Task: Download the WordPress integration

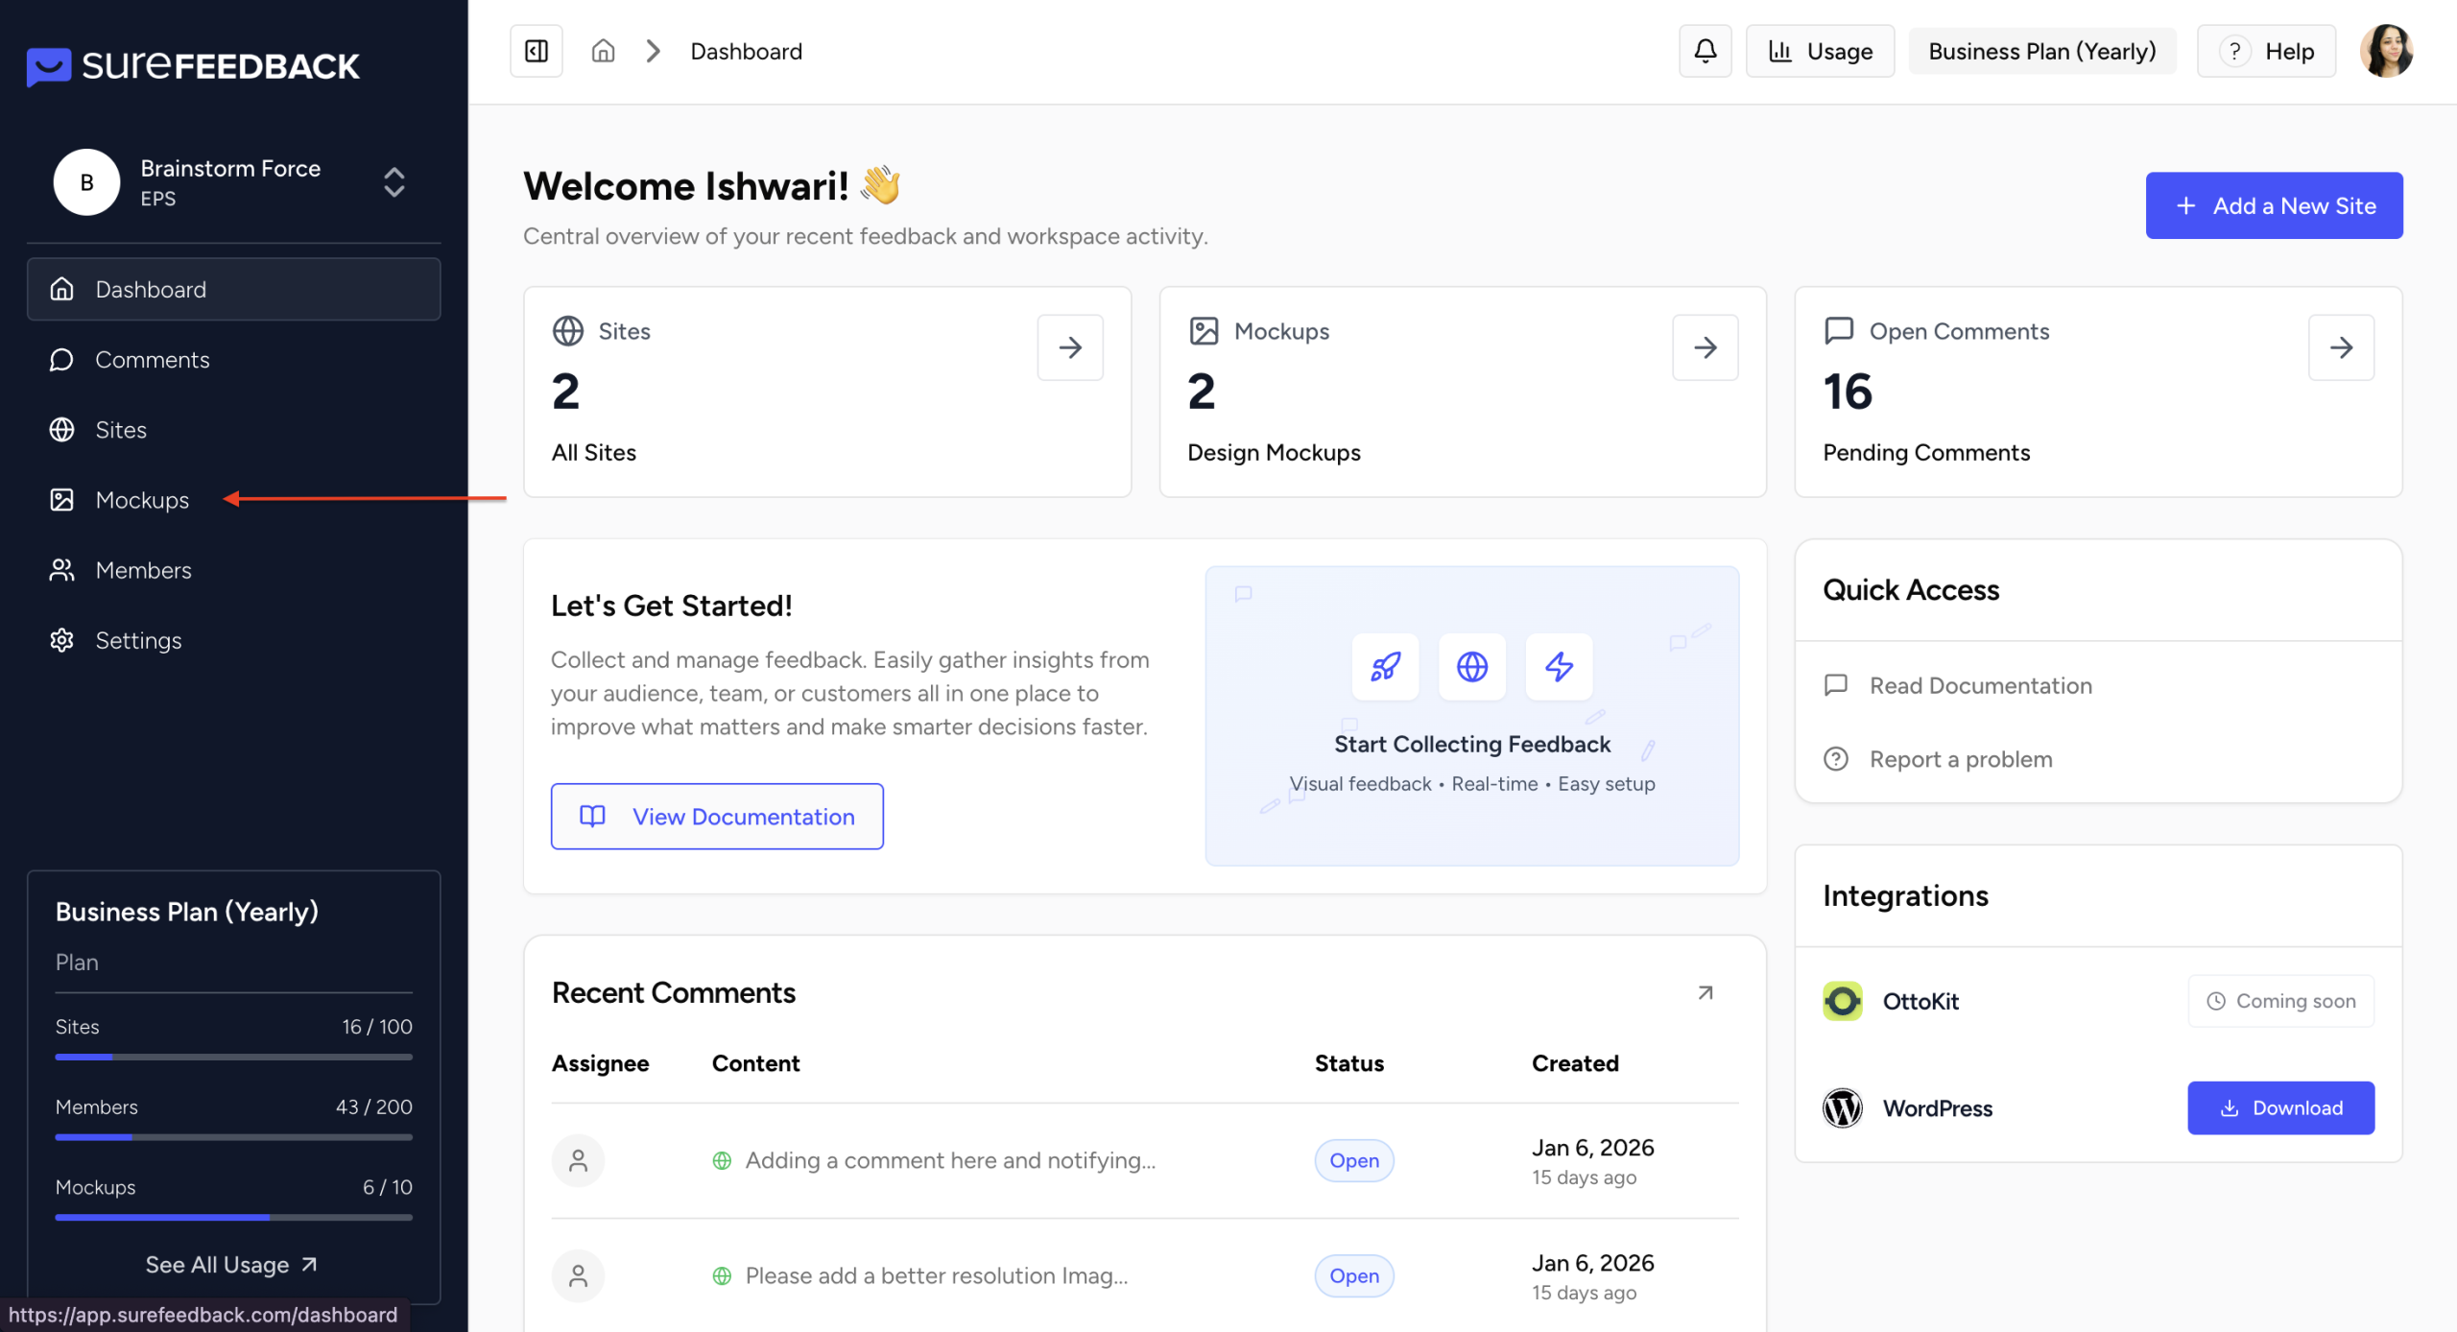Action: (2280, 1108)
